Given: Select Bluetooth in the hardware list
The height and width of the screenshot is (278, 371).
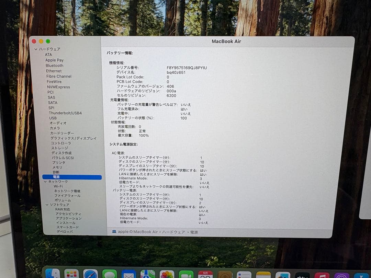Looking at the screenshot, I should (x=54, y=65).
